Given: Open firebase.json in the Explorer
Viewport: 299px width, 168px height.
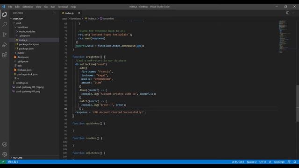Looking at the screenshot, I should (24, 70).
